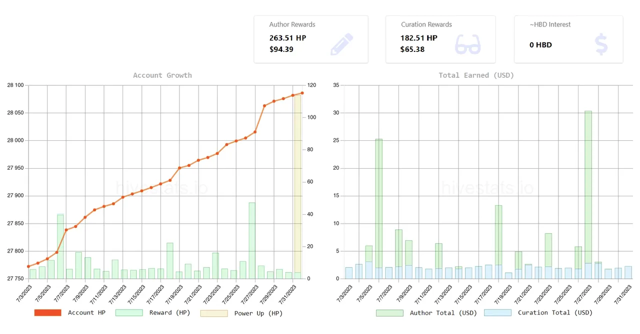The image size is (640, 334).
Task: Click the tallest Author Total bar near 7/27/2023
Action: coord(588,187)
